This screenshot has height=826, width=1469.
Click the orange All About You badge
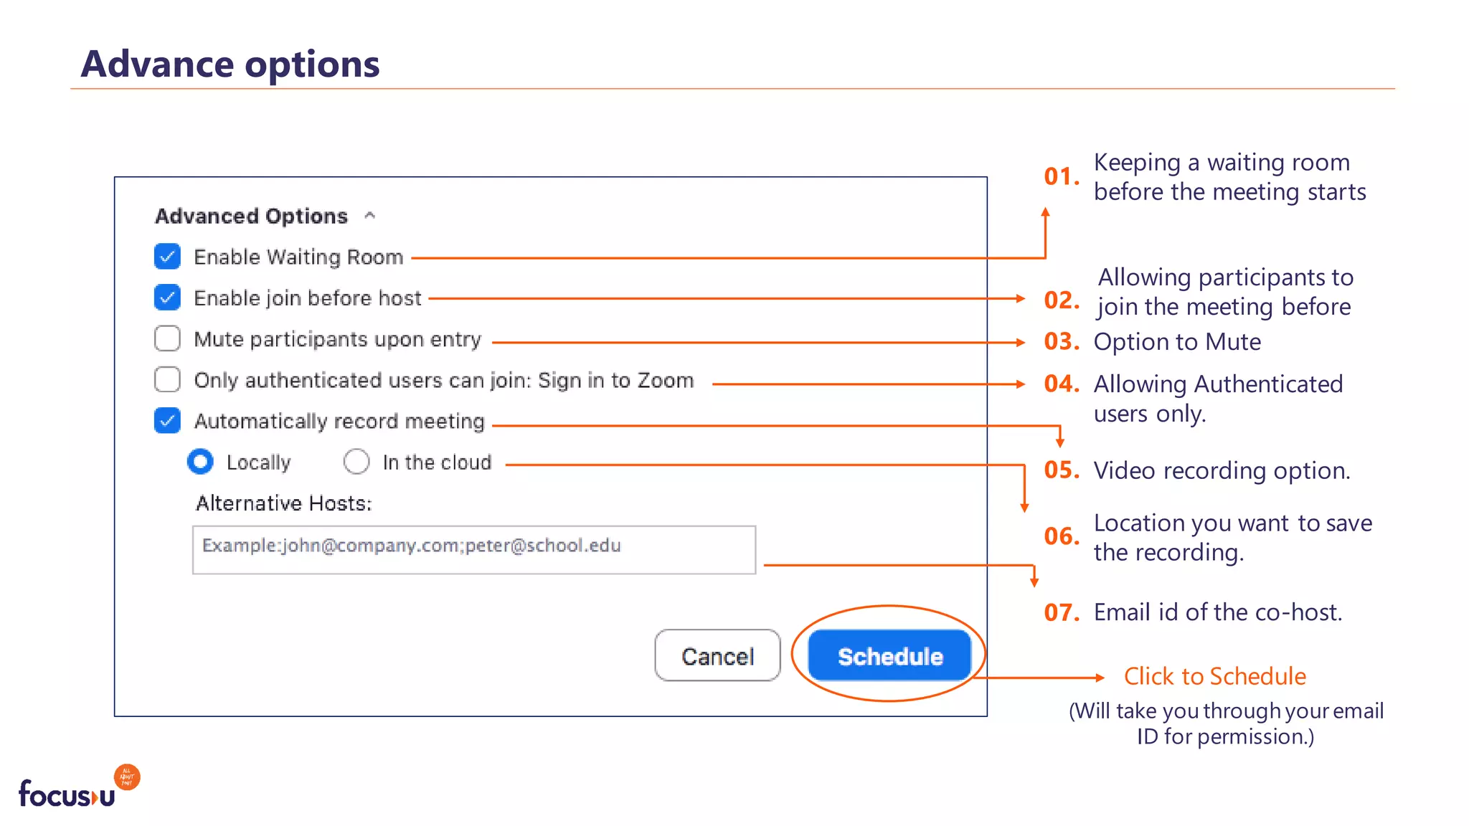(127, 777)
